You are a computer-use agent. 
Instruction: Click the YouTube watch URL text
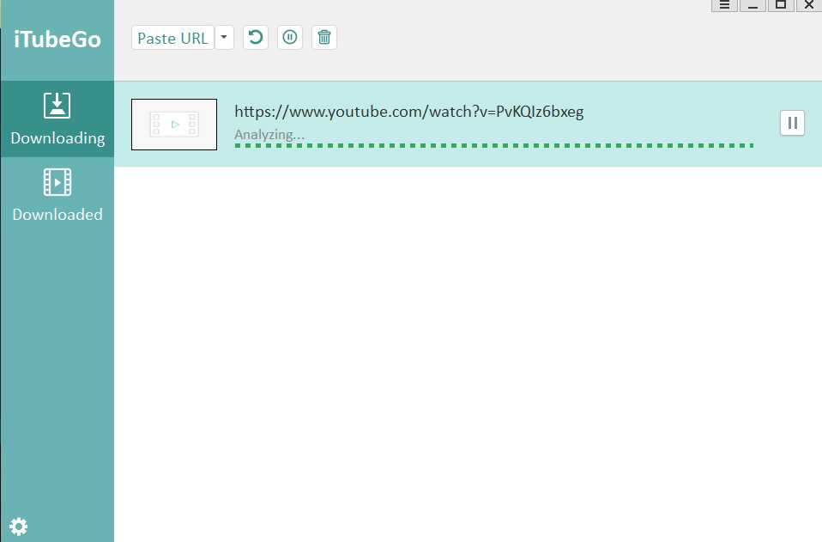pos(409,112)
